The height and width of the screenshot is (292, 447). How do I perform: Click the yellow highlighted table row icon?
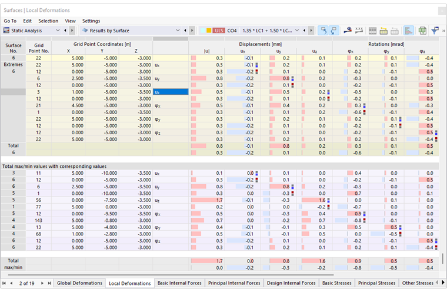[x=383, y=31]
